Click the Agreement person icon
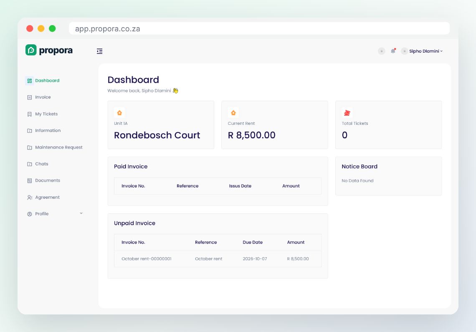 click(x=30, y=198)
